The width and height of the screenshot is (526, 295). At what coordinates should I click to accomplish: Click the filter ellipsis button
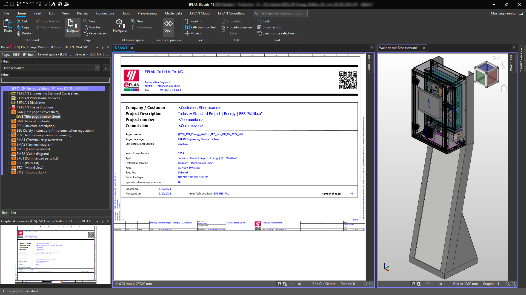(x=106, y=68)
